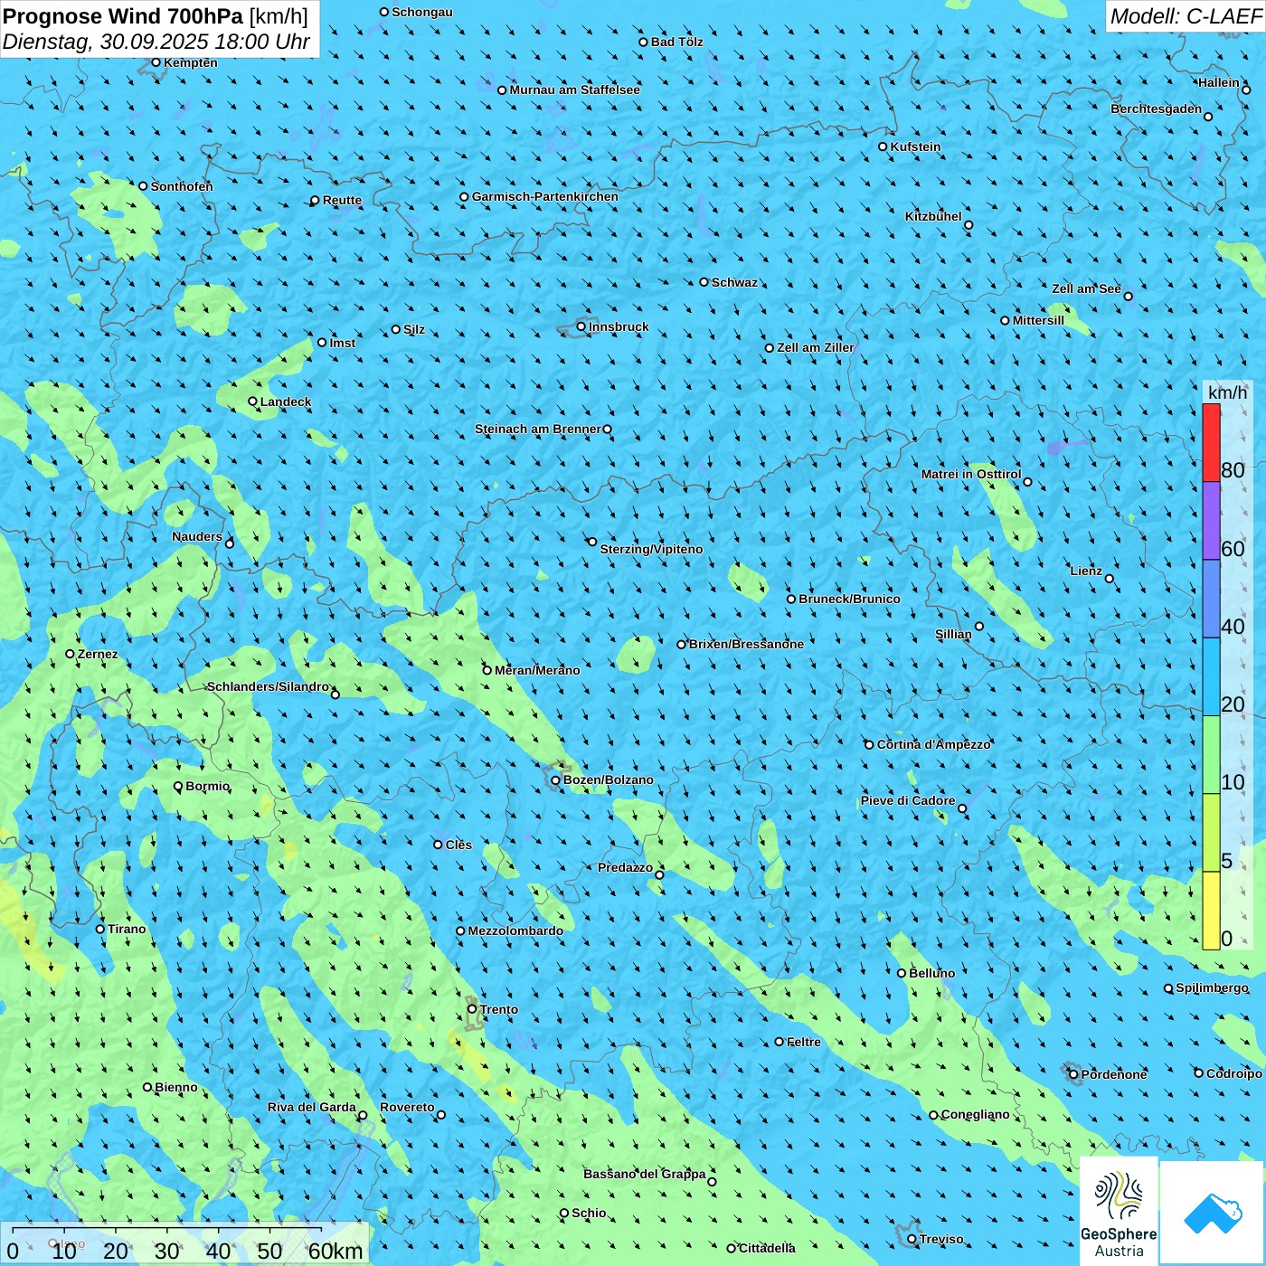The width and height of the screenshot is (1266, 1266).
Task: Click the 'Bad Tölz' label
Action: click(x=677, y=42)
